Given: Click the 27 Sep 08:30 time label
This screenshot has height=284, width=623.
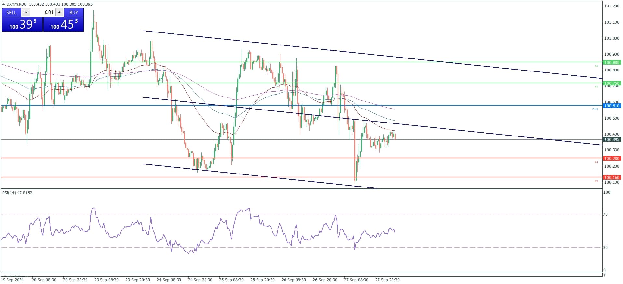Looking at the screenshot, I should point(356,280).
